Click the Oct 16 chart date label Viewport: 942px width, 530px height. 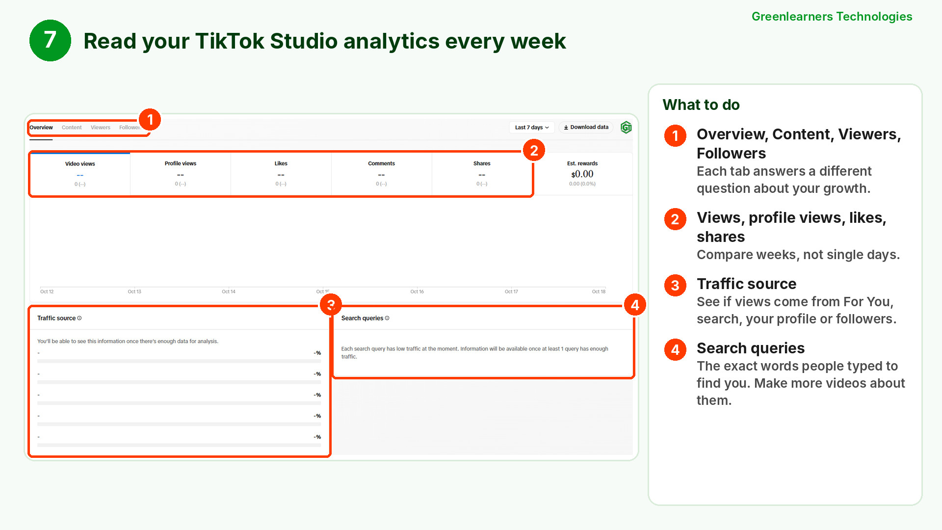click(417, 291)
